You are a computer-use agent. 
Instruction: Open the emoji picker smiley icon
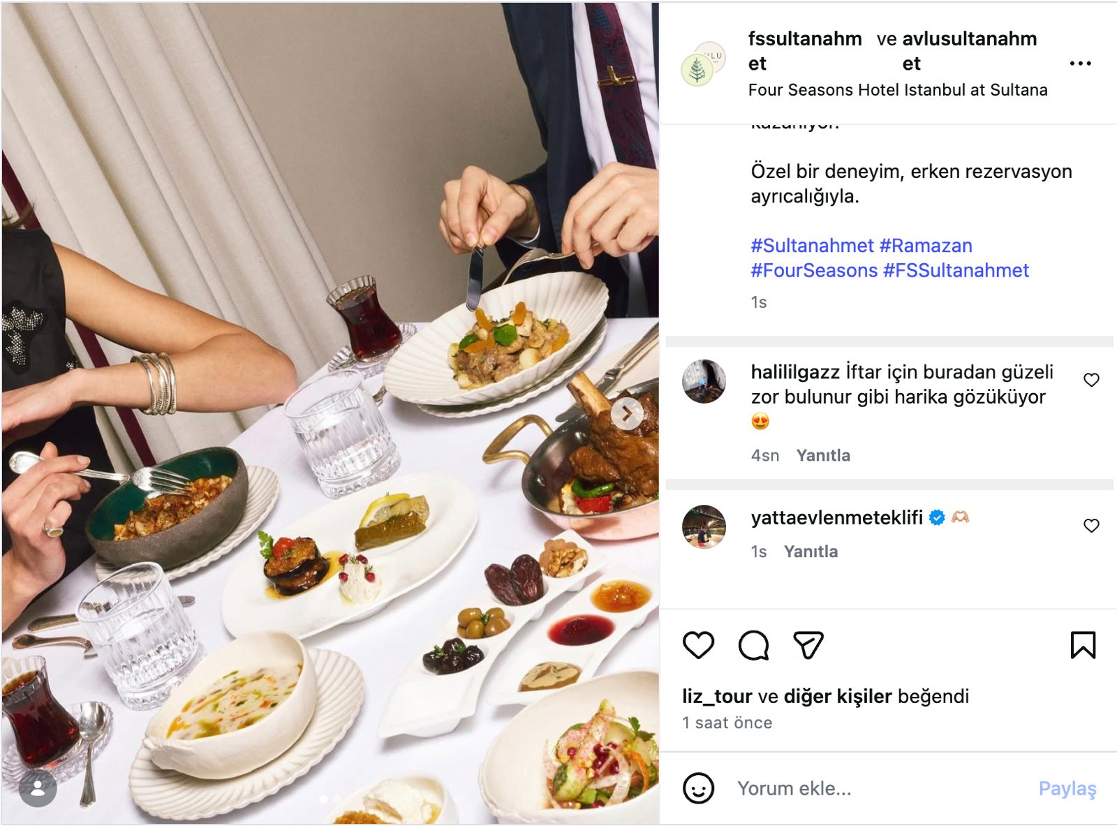coord(698,788)
